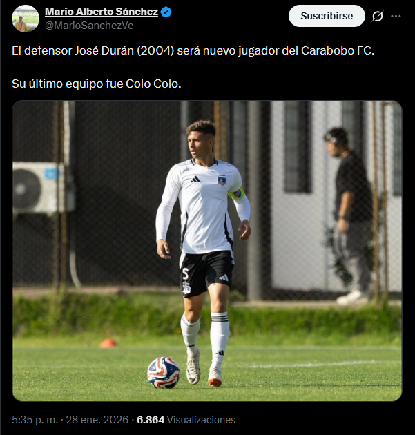Click the 28 ene. 2026 date
Viewport: 415px width, 435px height.
coord(97,420)
